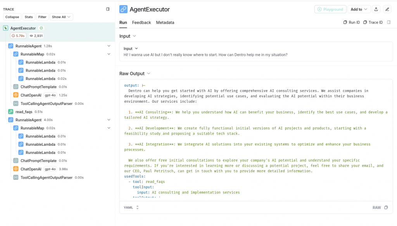The height and width of the screenshot is (226, 397).
Task: Hide the Trace side panel
Action: click(108, 9)
